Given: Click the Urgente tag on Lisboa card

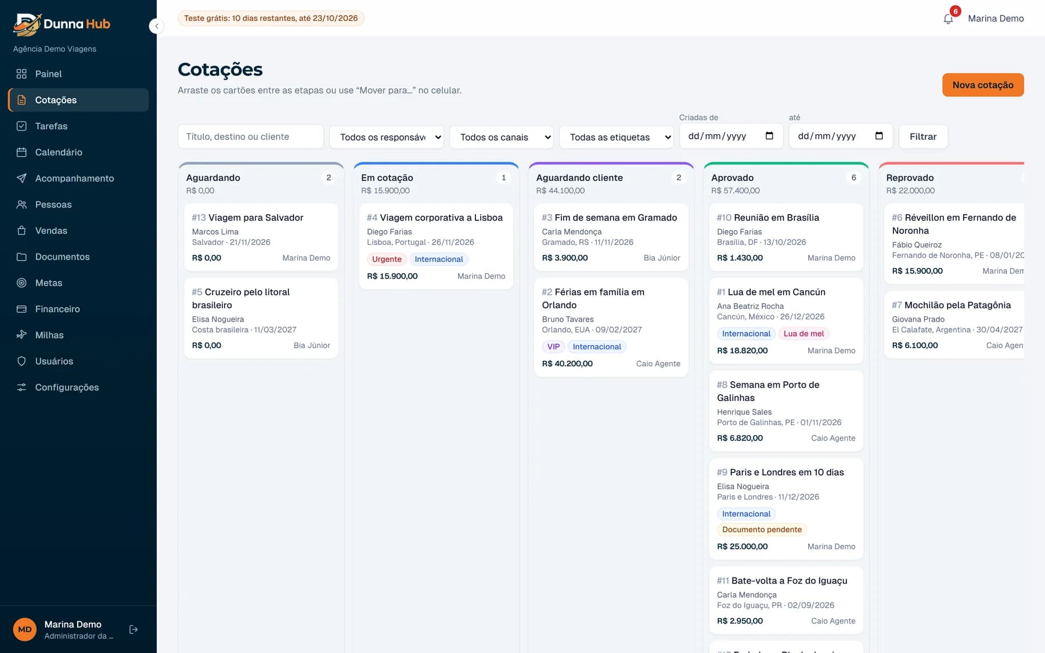Looking at the screenshot, I should [387, 259].
